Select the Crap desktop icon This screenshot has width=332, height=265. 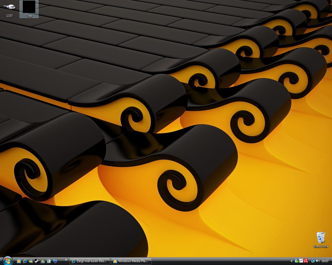click(29, 9)
